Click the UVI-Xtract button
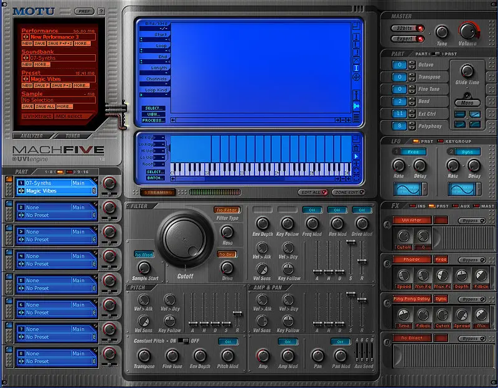The width and height of the screenshot is (498, 388). pyautogui.click(x=37, y=116)
